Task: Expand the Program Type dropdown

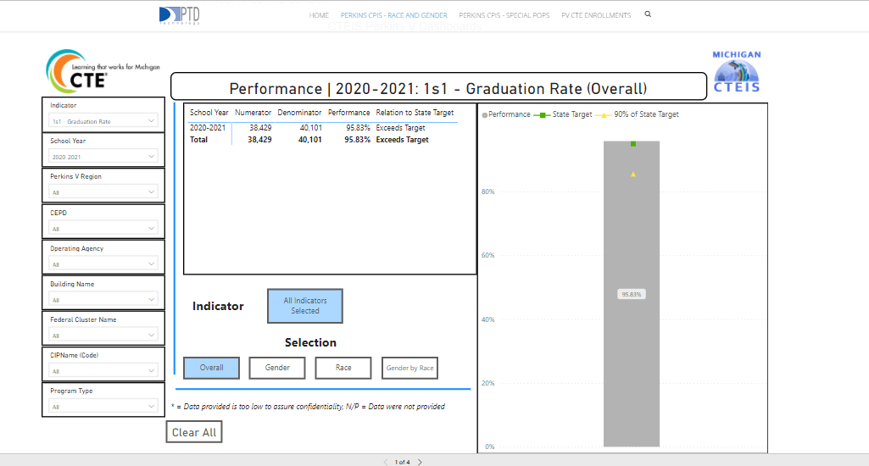Action: click(x=103, y=407)
